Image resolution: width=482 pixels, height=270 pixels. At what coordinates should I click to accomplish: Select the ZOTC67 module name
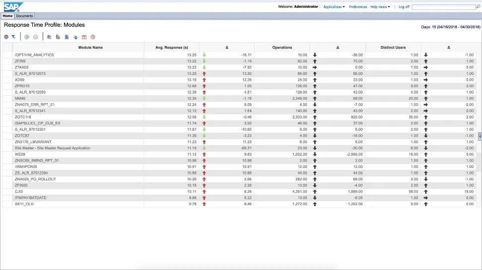click(22, 136)
